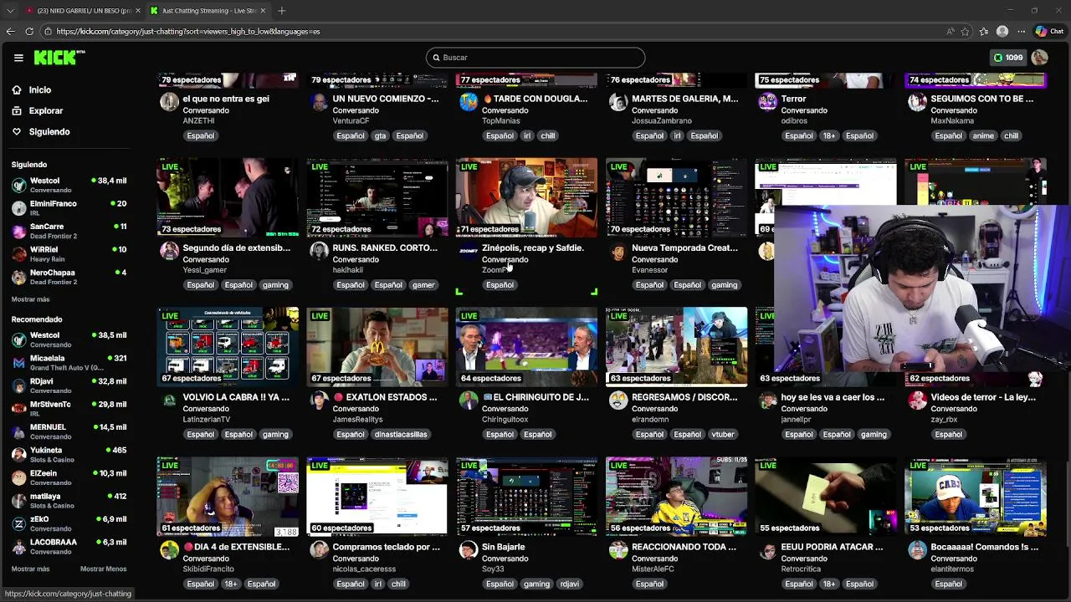
Task: Collapse recommended list with Mostrar Menos
Action: pyautogui.click(x=103, y=569)
